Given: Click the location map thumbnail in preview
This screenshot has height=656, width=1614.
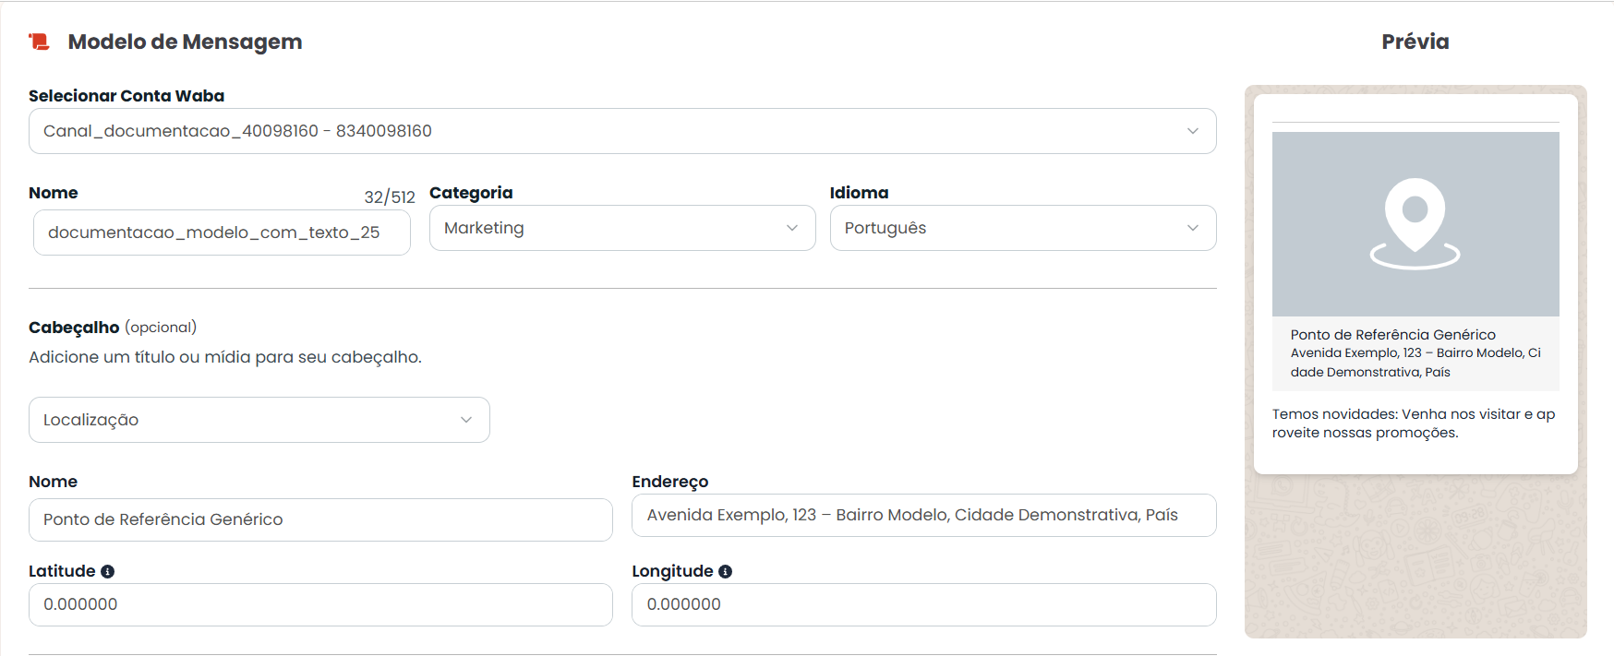Looking at the screenshot, I should point(1415,224).
